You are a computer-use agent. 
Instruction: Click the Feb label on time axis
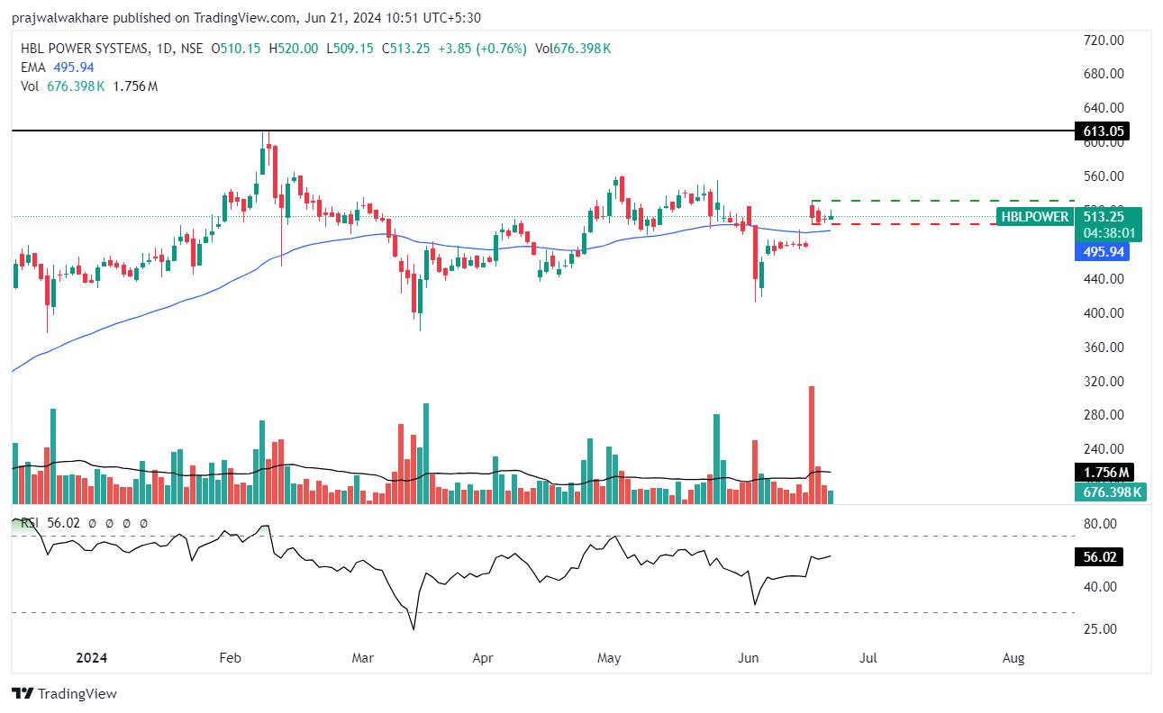[x=230, y=658]
